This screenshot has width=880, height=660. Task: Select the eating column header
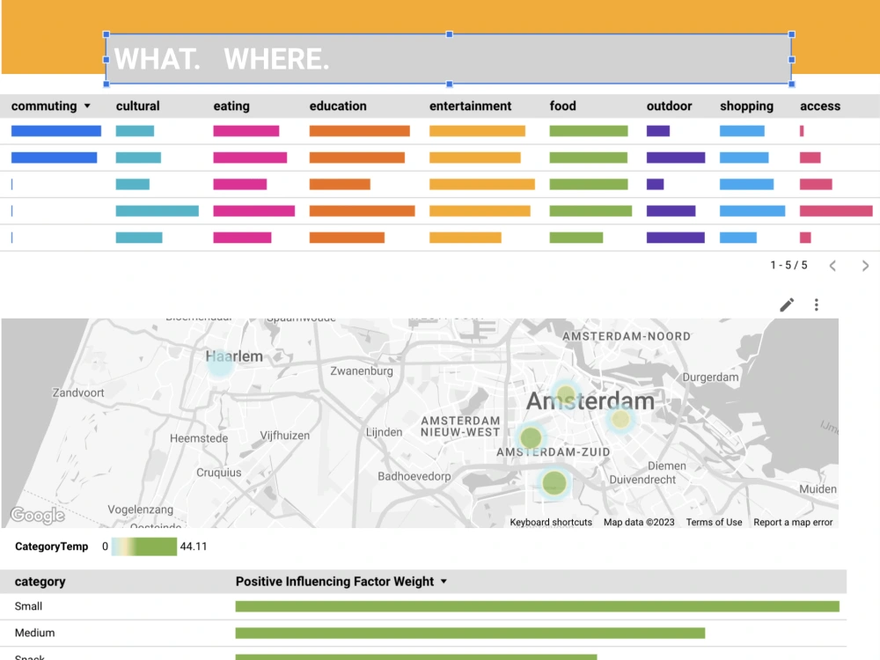(231, 106)
